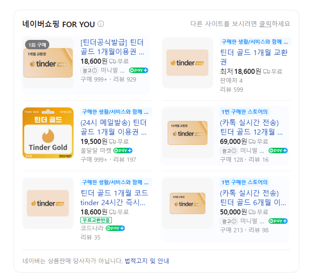Screen dimensions: 313x276
Task: Open the 6개월 교환권 tinder thumbnail
Action: coord(188,203)
